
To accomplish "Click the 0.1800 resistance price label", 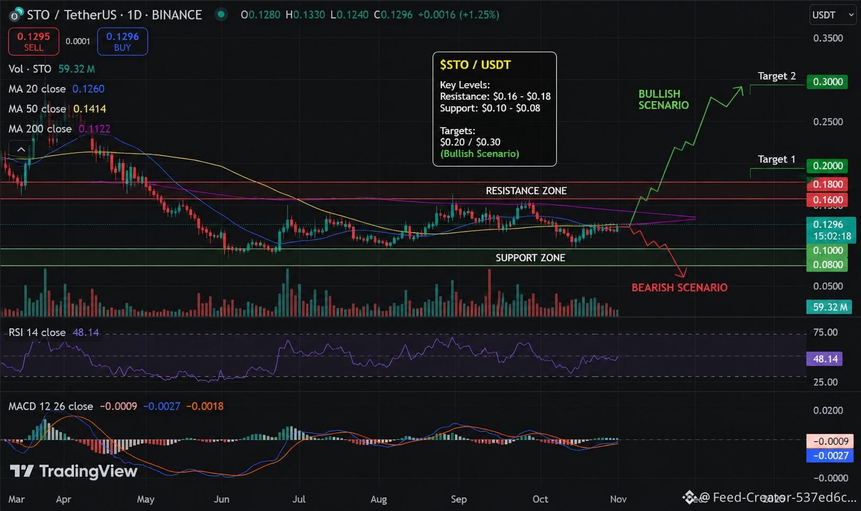I will click(828, 184).
